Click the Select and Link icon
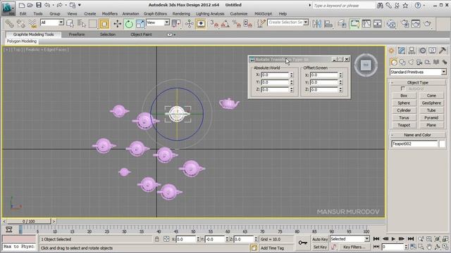 9,23
